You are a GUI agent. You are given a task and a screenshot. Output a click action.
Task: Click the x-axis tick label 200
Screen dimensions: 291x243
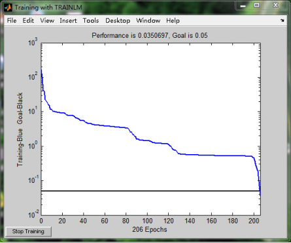tap(254, 221)
